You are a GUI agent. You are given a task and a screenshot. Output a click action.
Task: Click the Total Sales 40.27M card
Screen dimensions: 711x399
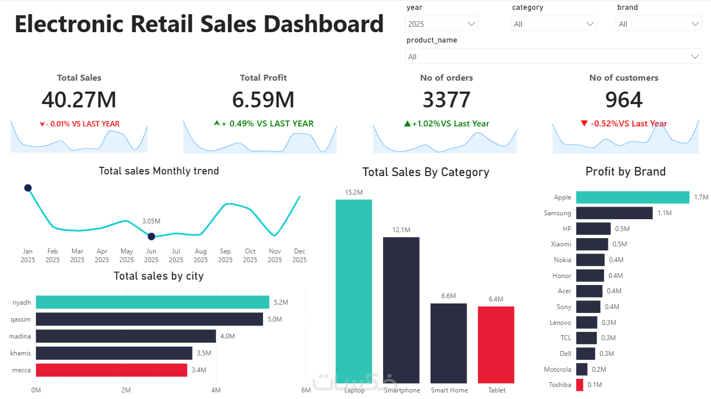tap(79, 100)
